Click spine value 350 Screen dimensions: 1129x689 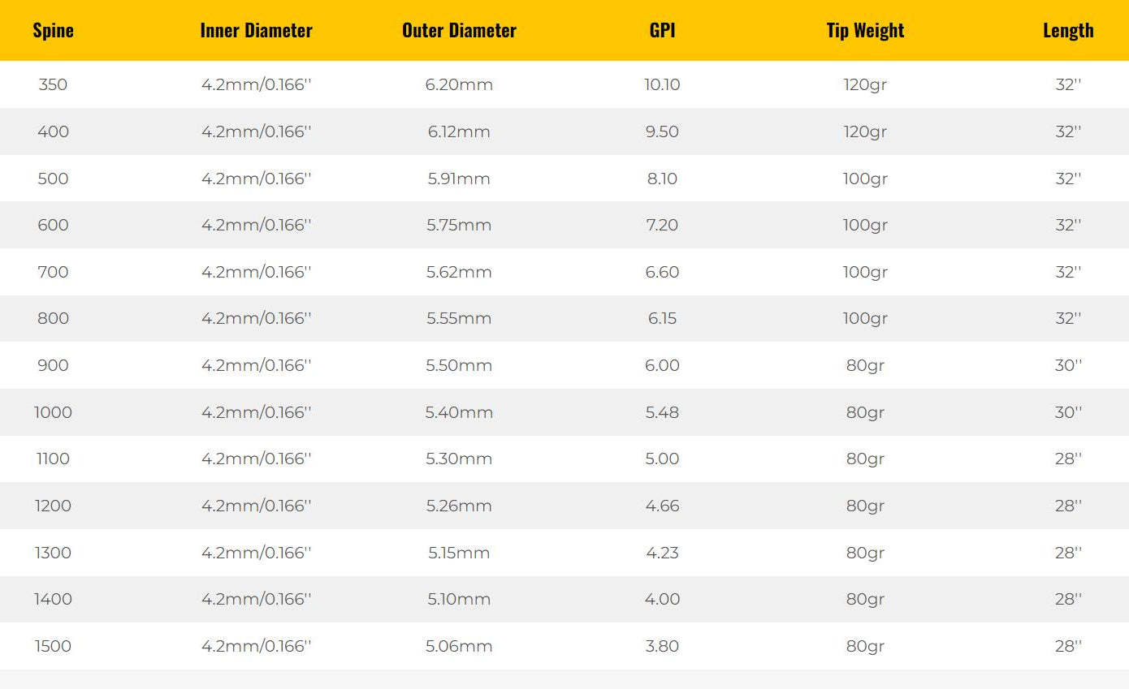(x=53, y=84)
